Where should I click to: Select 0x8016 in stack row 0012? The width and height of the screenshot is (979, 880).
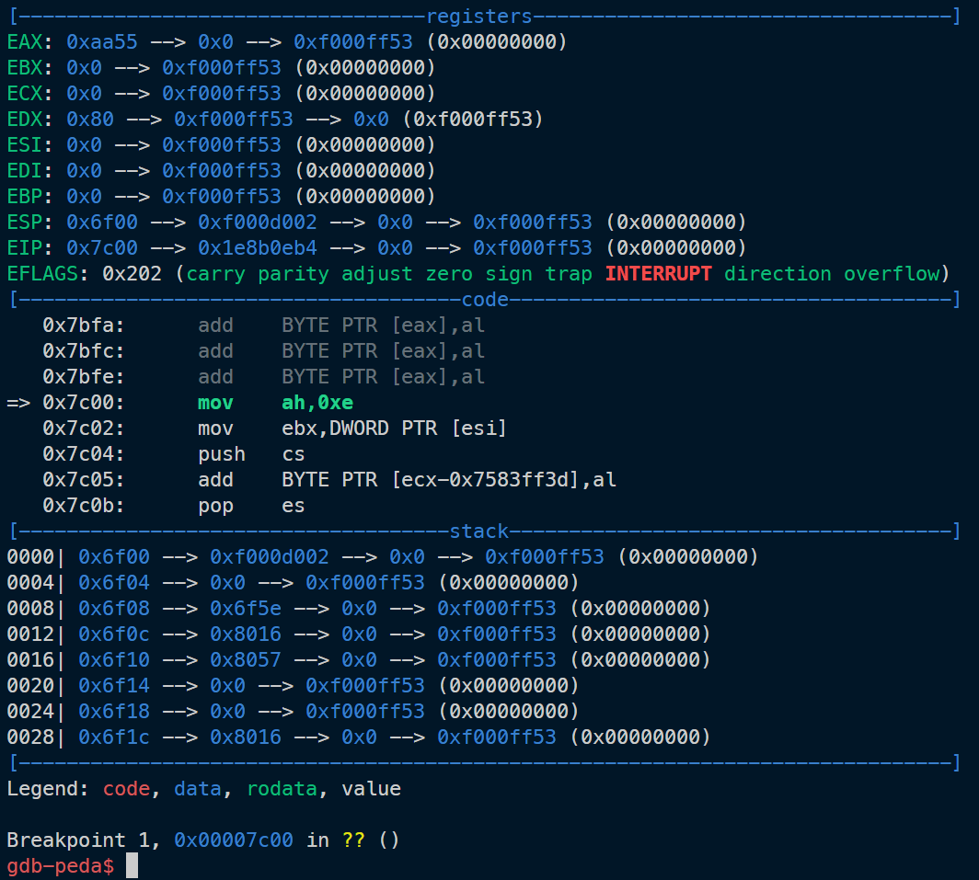(x=246, y=634)
